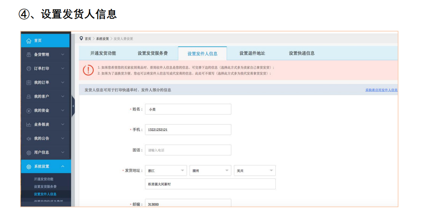The height and width of the screenshot is (223, 429).
Task: Click the 订单打印 print icon
Action: (29, 69)
